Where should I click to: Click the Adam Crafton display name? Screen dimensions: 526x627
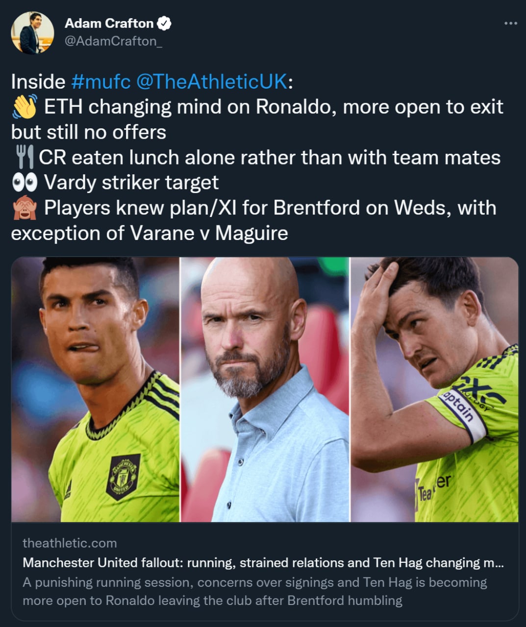[x=109, y=23]
